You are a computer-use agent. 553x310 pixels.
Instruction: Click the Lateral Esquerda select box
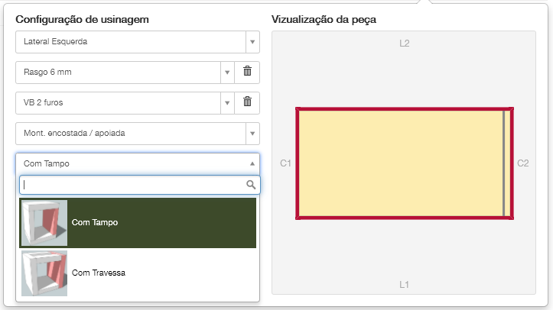(x=130, y=42)
